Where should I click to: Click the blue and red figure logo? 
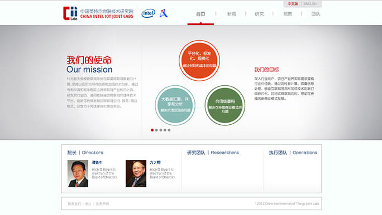(x=164, y=13)
